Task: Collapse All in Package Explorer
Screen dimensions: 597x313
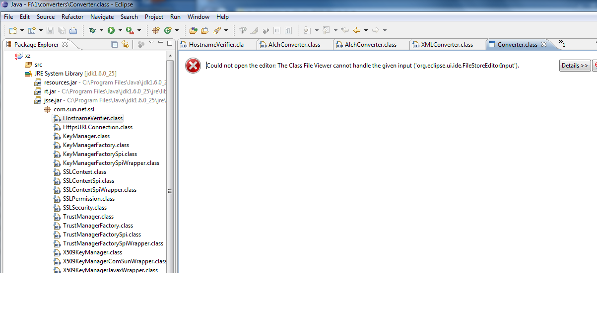Action: pyautogui.click(x=115, y=44)
